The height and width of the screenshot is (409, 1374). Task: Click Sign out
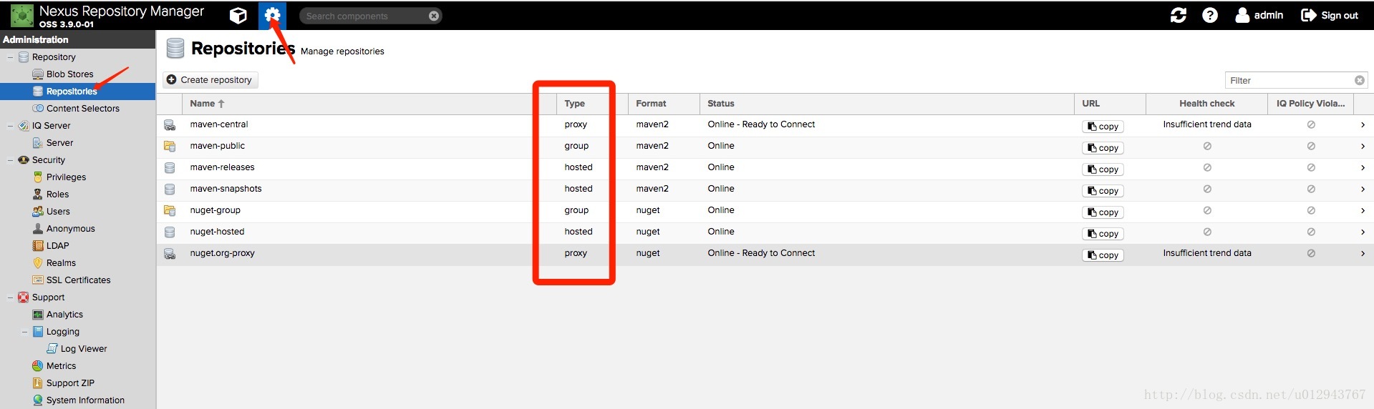click(x=1330, y=15)
